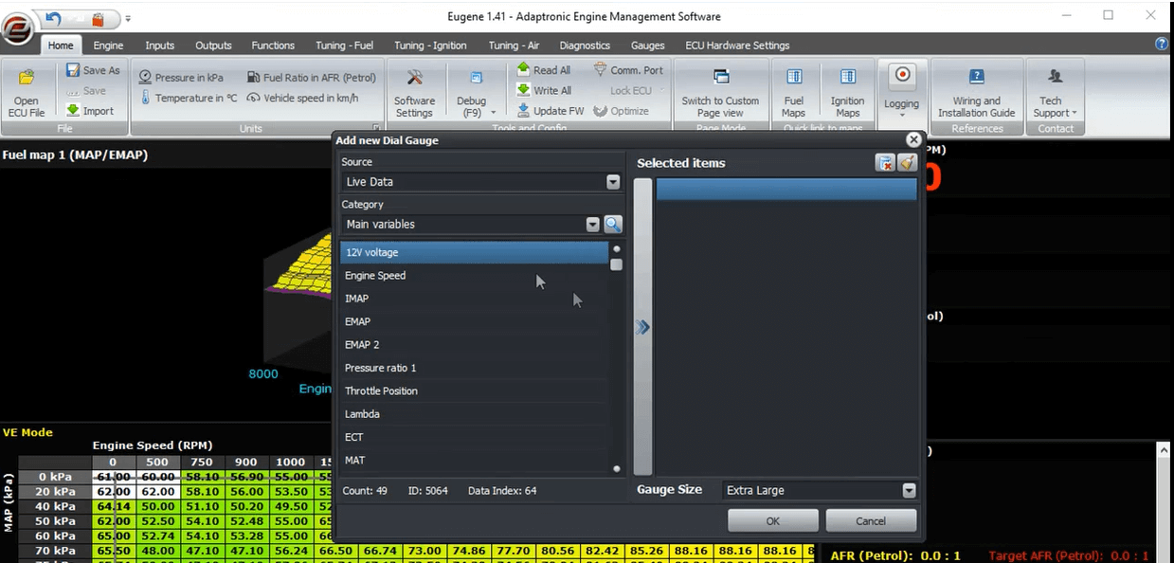Open quick access toolbar customize arrow
1174x563 pixels.
[129, 18]
